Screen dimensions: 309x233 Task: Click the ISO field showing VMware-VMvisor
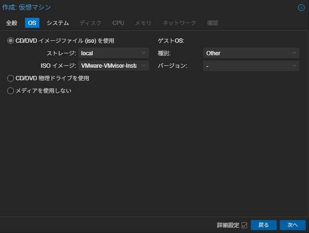[113, 65]
